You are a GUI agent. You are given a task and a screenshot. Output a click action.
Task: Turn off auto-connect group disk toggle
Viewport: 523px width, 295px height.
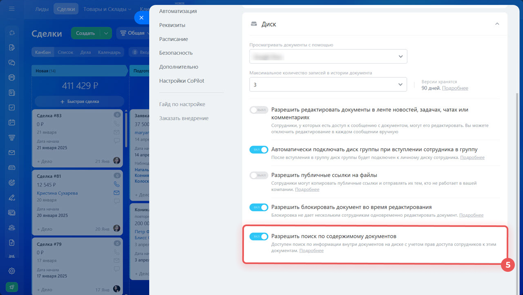(259, 150)
